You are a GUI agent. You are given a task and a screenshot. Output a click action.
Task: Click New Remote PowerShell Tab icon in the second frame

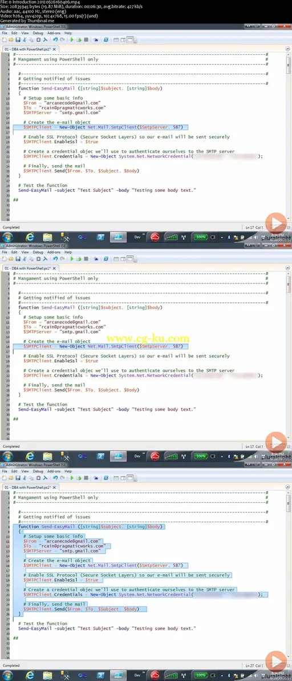coord(96,259)
